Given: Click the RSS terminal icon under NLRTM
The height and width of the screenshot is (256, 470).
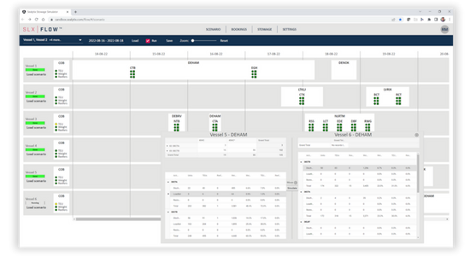Looking at the screenshot, I should point(311,127).
